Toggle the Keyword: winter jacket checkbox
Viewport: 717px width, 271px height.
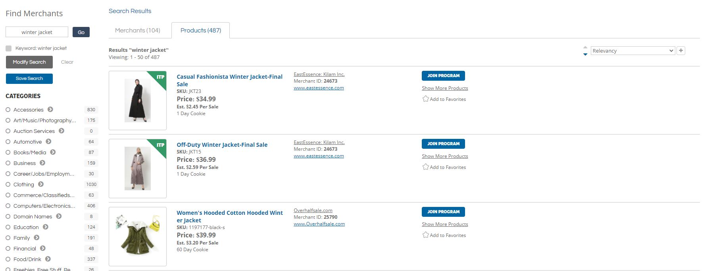pyautogui.click(x=9, y=48)
